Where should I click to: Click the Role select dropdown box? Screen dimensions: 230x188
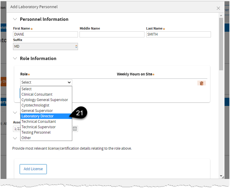[46, 82]
